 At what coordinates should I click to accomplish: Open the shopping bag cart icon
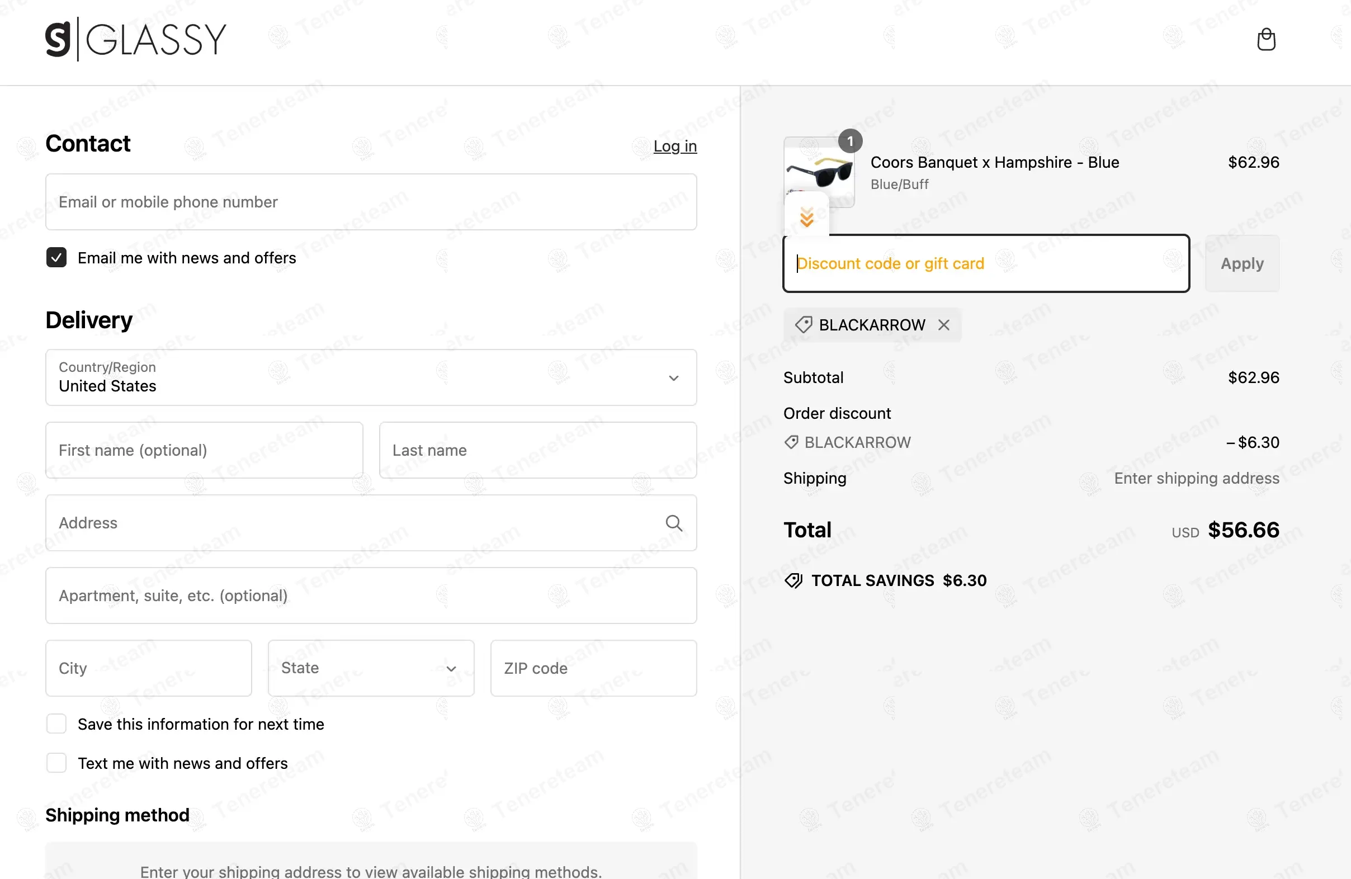point(1266,40)
